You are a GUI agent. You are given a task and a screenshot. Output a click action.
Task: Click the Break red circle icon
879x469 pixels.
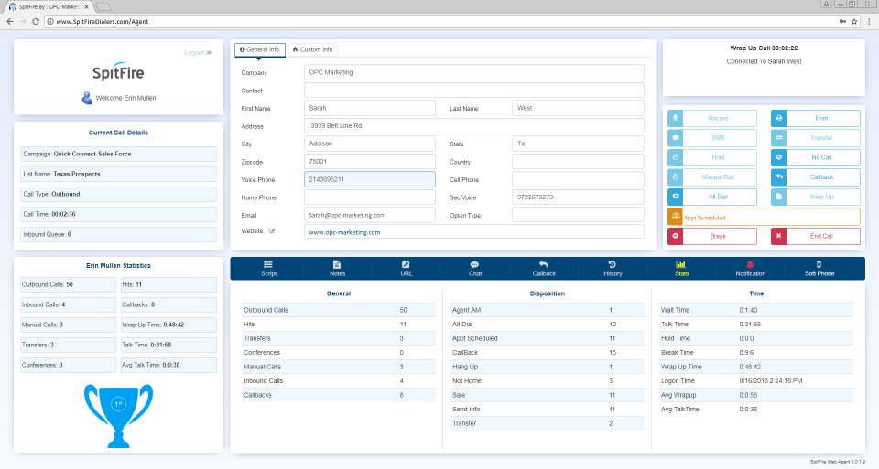[675, 236]
